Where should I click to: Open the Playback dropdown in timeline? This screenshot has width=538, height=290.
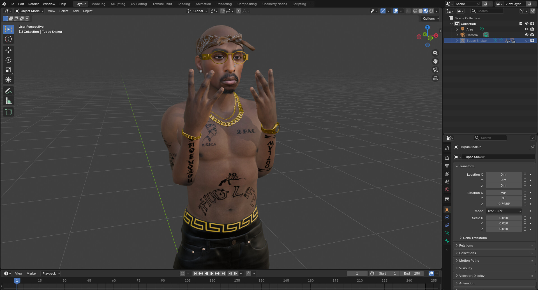point(51,273)
